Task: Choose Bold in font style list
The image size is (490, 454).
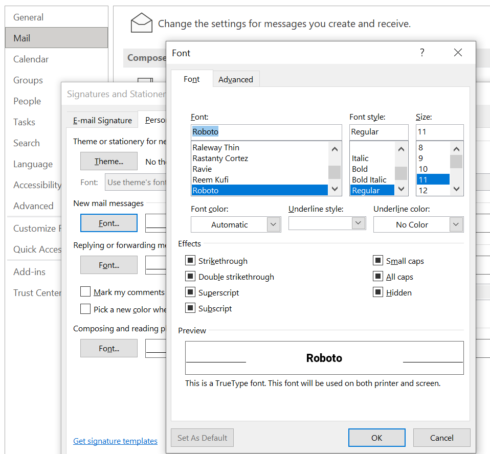Action: point(372,169)
